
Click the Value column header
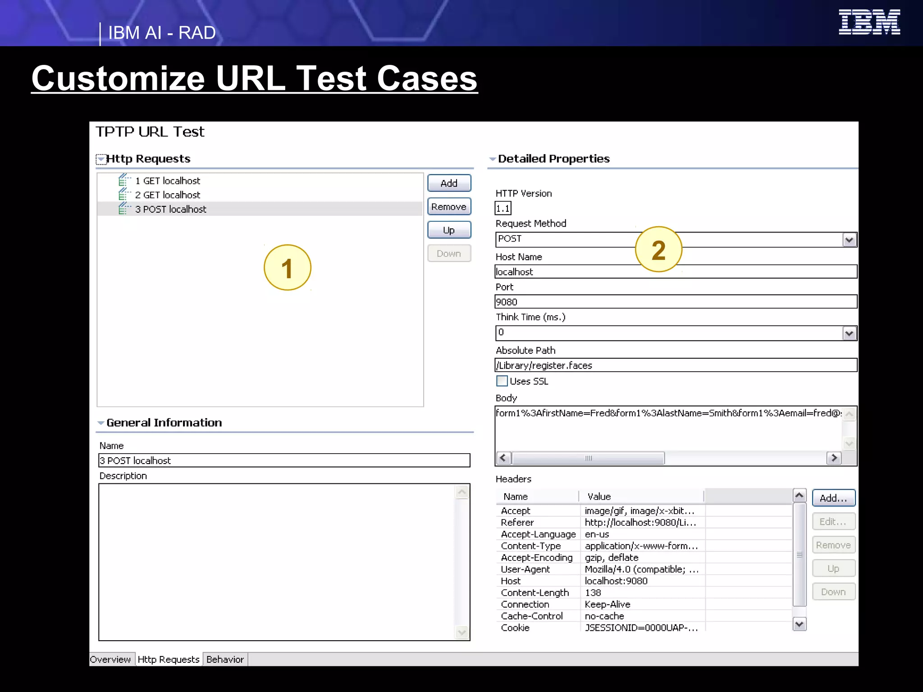(x=642, y=496)
